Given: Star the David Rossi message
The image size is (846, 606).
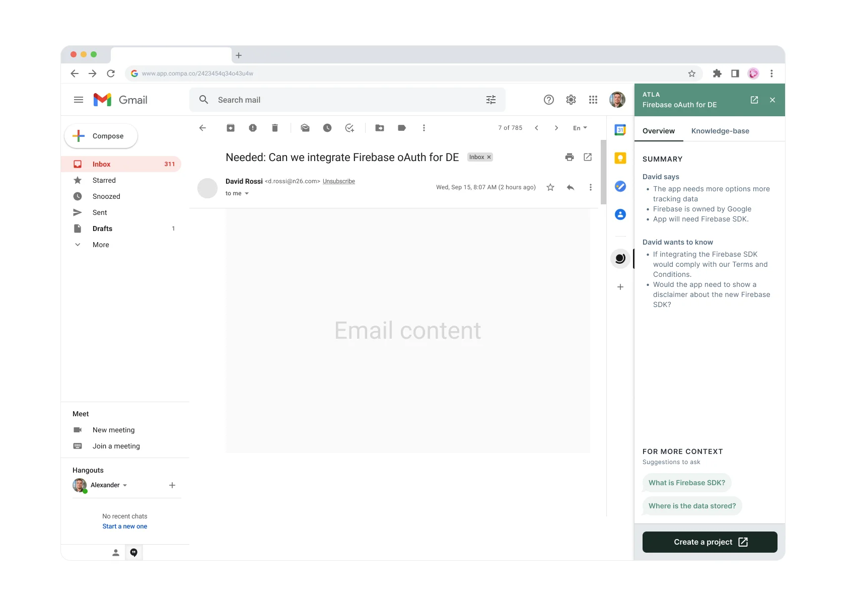Looking at the screenshot, I should coord(550,187).
